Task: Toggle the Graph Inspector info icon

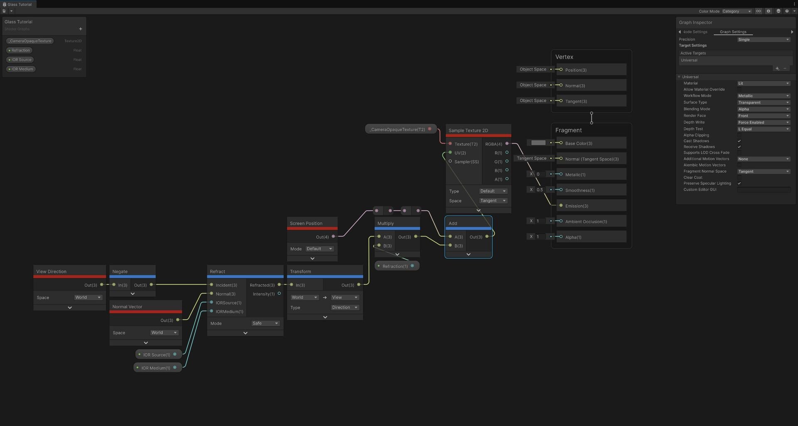Action: (x=768, y=11)
